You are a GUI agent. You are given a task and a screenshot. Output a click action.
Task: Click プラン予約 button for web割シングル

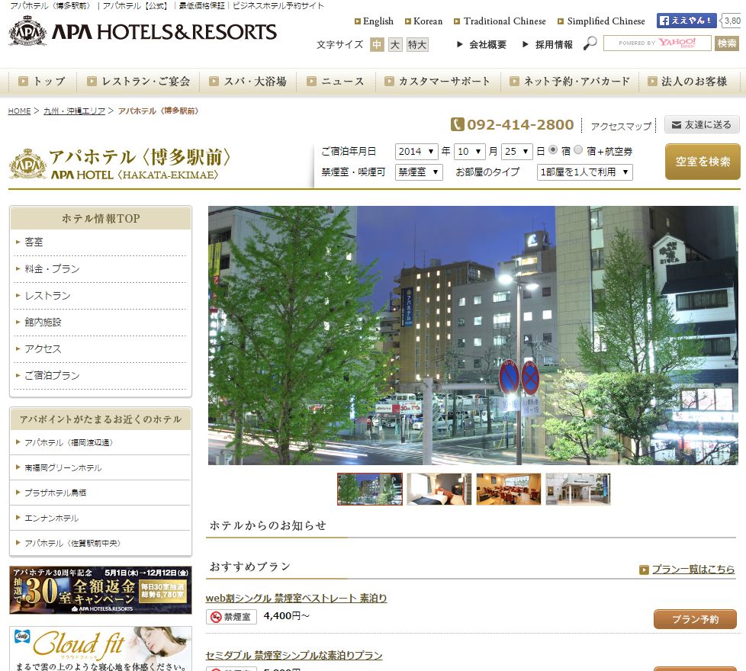695,619
